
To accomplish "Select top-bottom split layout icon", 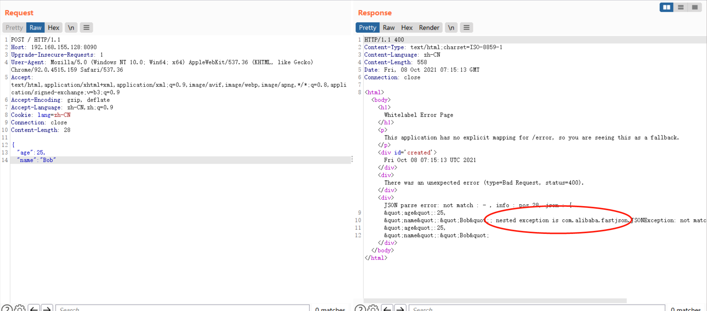I will [681, 7].
